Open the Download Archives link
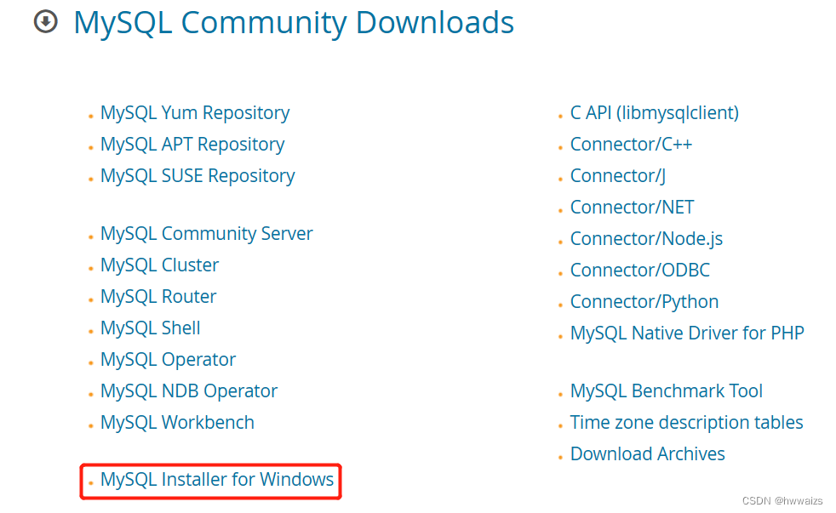 click(648, 453)
